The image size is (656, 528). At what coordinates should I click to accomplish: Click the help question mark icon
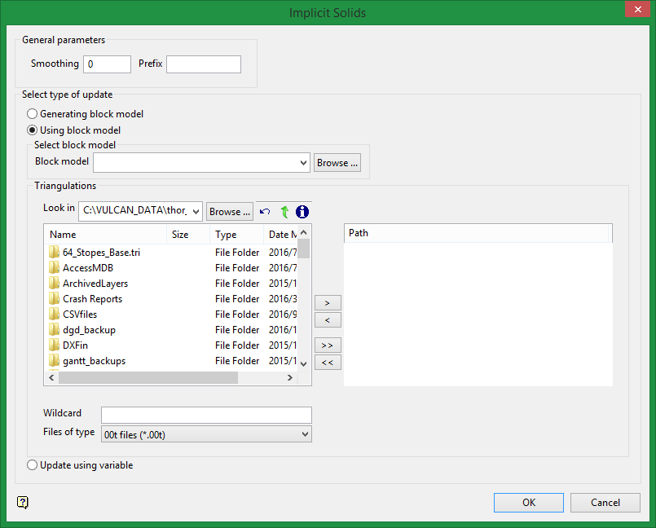[23, 503]
